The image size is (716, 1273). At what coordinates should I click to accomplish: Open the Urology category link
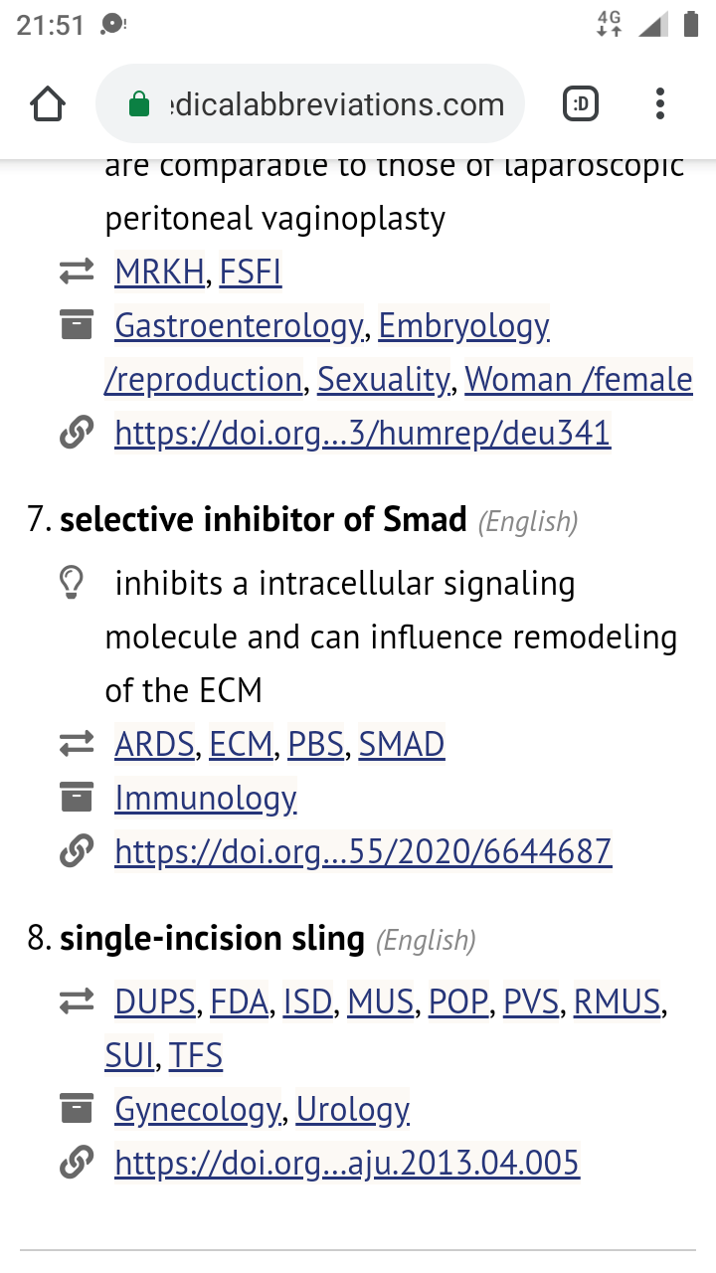(353, 1109)
